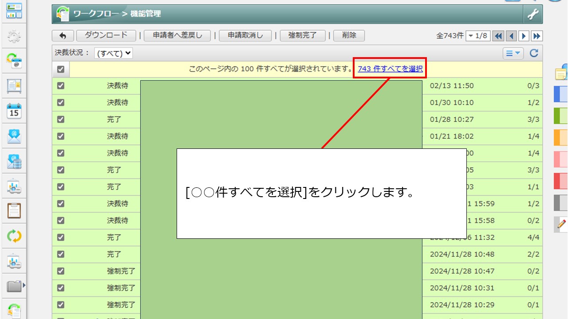Screen dimensions: 568x319
Task: Go to the last page
Action: [x=537, y=36]
